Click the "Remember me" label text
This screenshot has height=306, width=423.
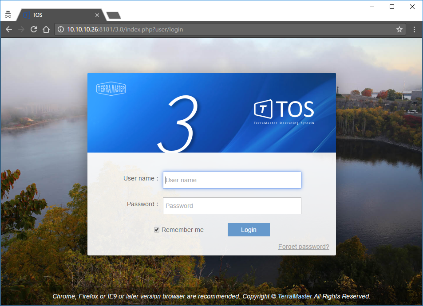pyautogui.click(x=182, y=230)
